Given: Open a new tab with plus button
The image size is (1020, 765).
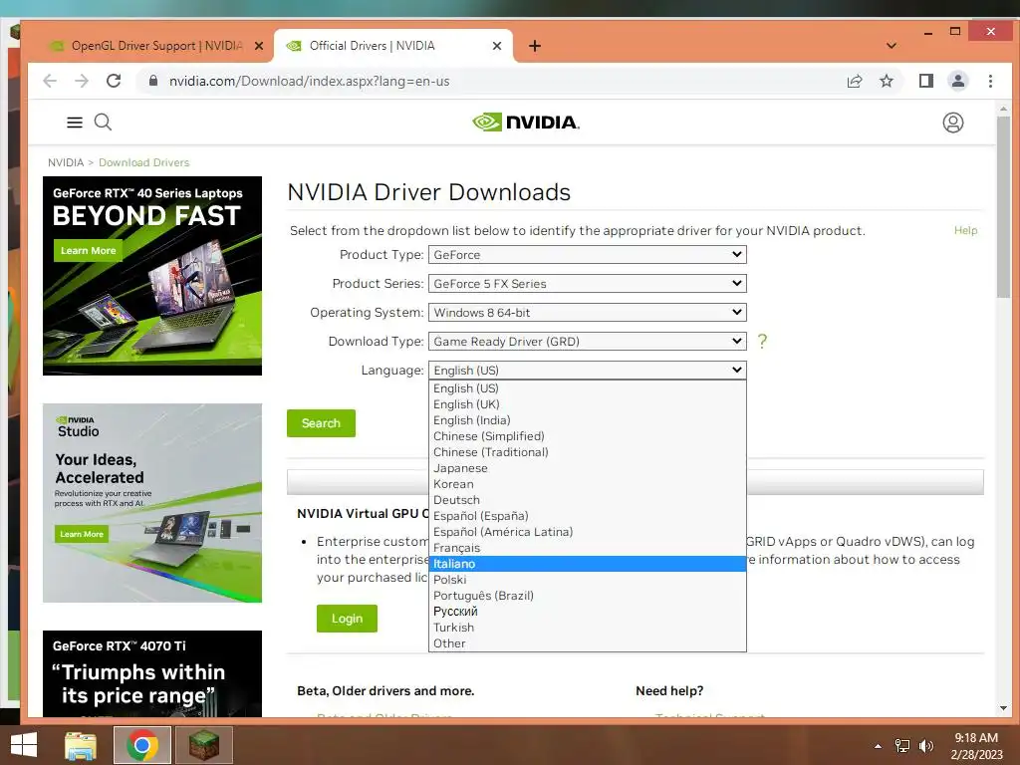Looking at the screenshot, I should click(535, 46).
